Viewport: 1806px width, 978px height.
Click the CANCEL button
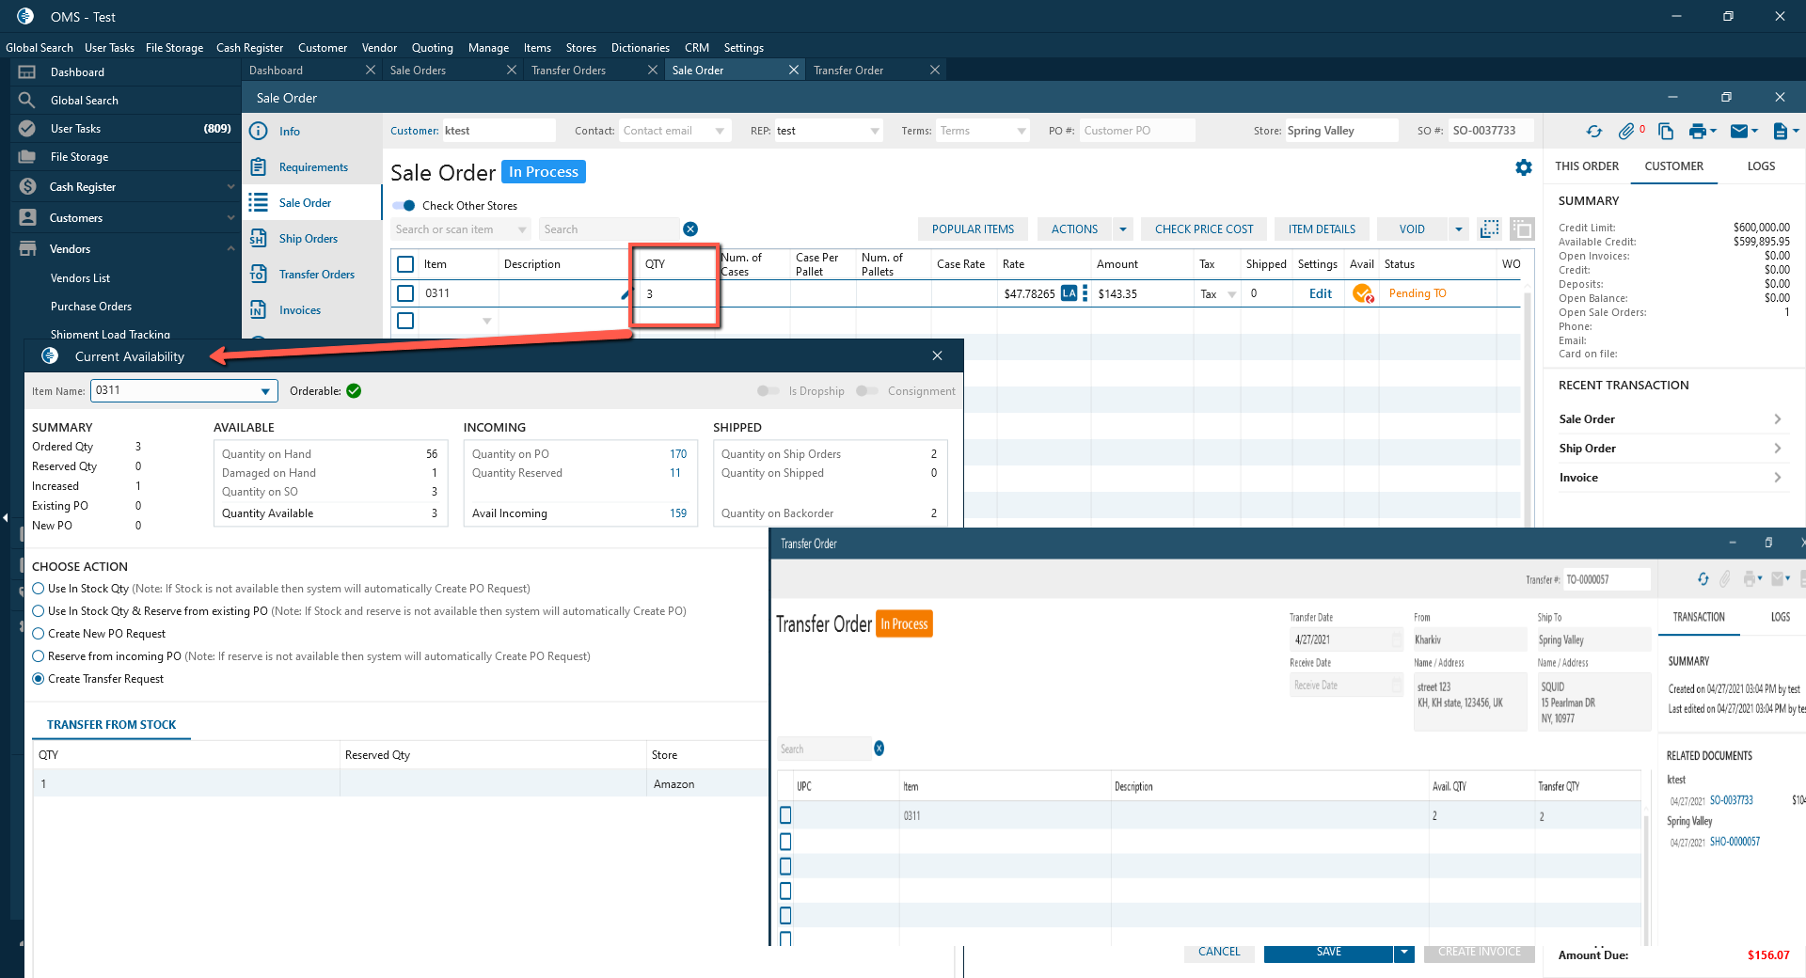[x=1219, y=953]
